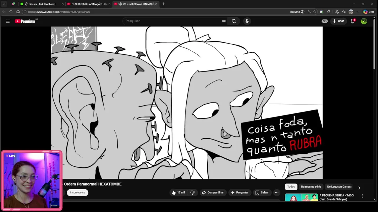
Task: Mute the Kick Dashboard tab speaker icon
Action: (26, 4)
